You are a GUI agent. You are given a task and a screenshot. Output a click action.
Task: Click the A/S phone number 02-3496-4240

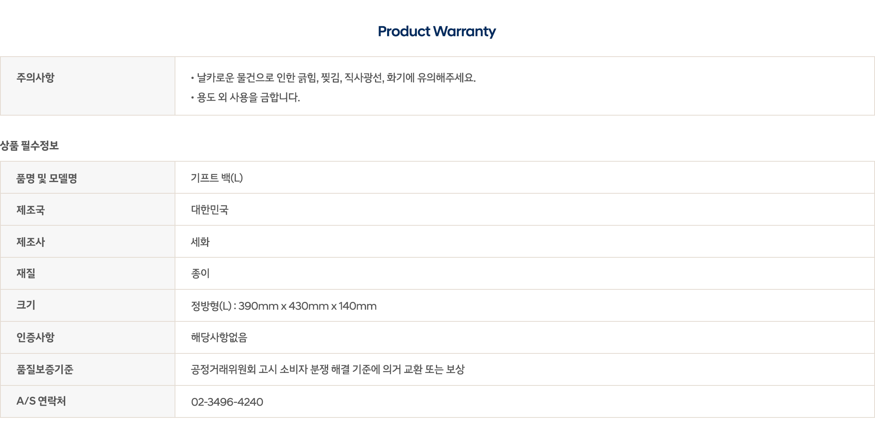point(227,402)
